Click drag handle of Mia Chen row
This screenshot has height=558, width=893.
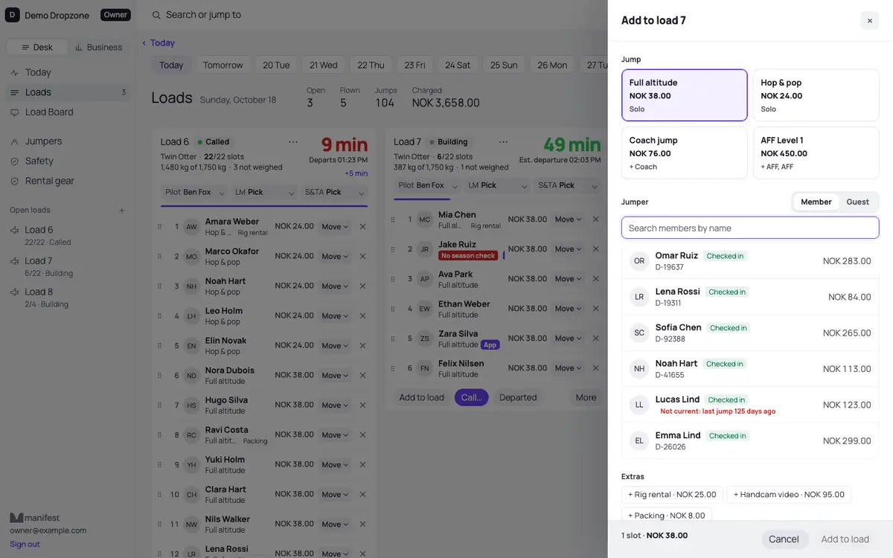392,219
